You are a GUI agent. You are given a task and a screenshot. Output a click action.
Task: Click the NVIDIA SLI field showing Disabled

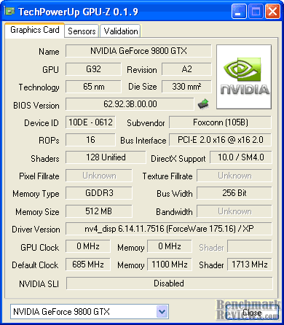click(x=169, y=283)
